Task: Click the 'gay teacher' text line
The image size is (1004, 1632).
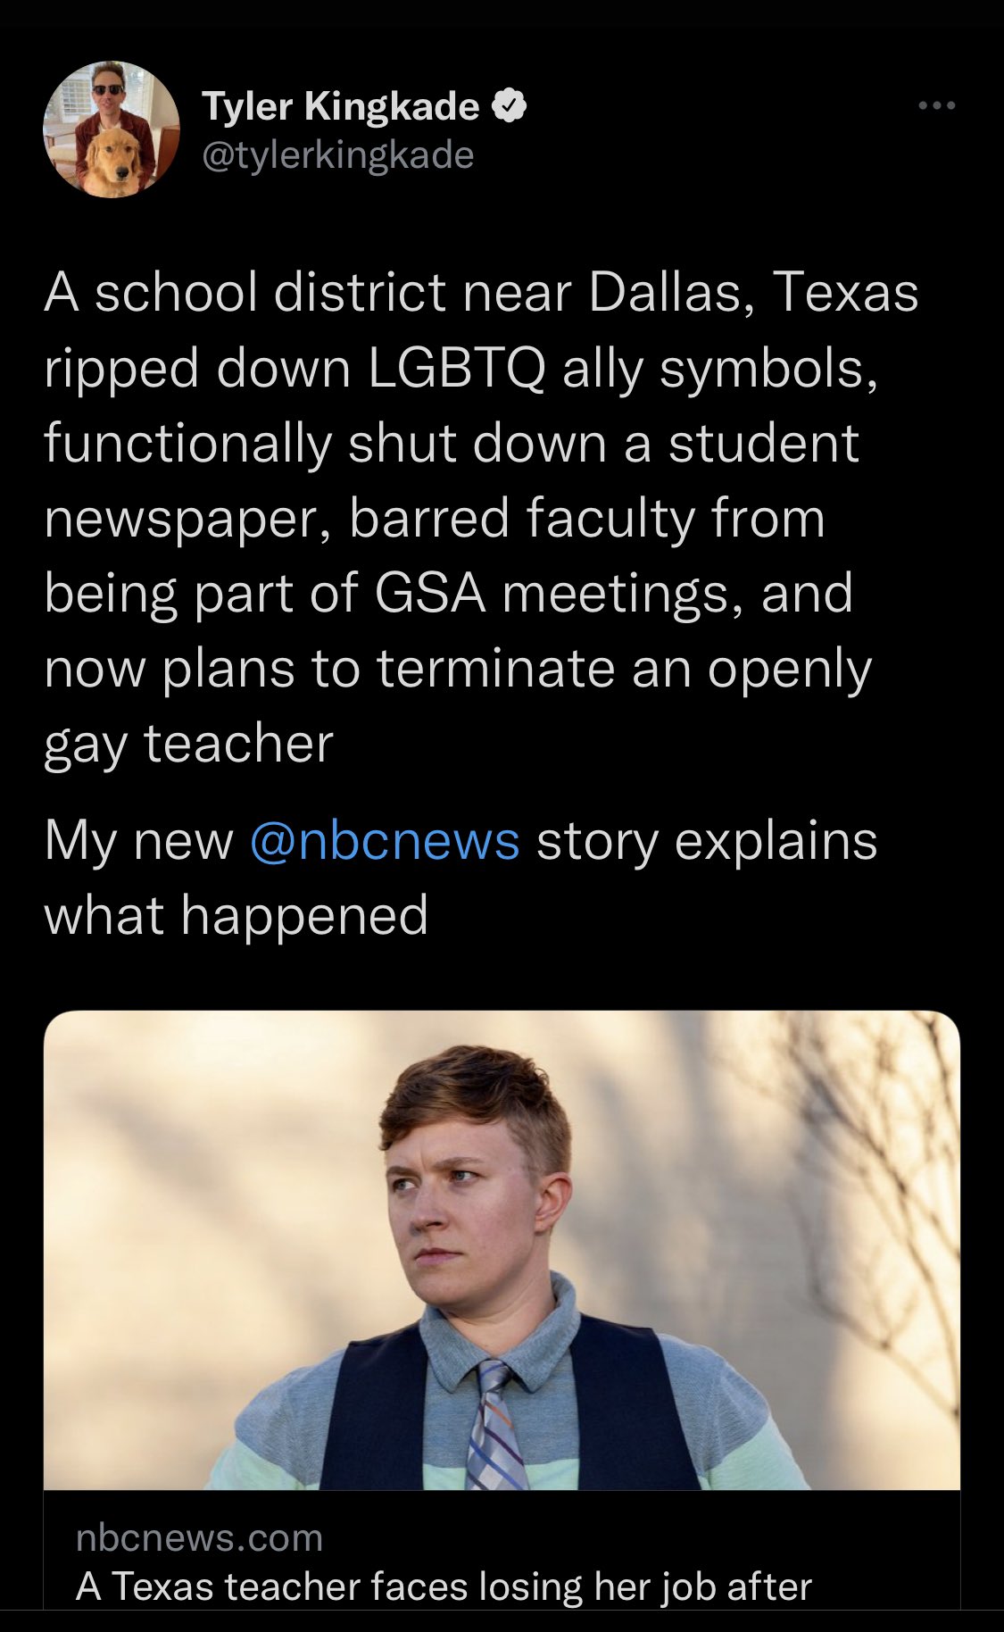Action: pos(188,744)
